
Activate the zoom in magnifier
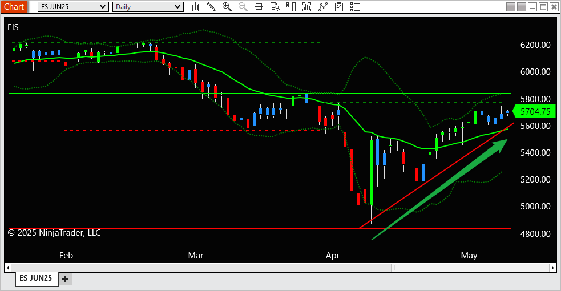(227, 7)
